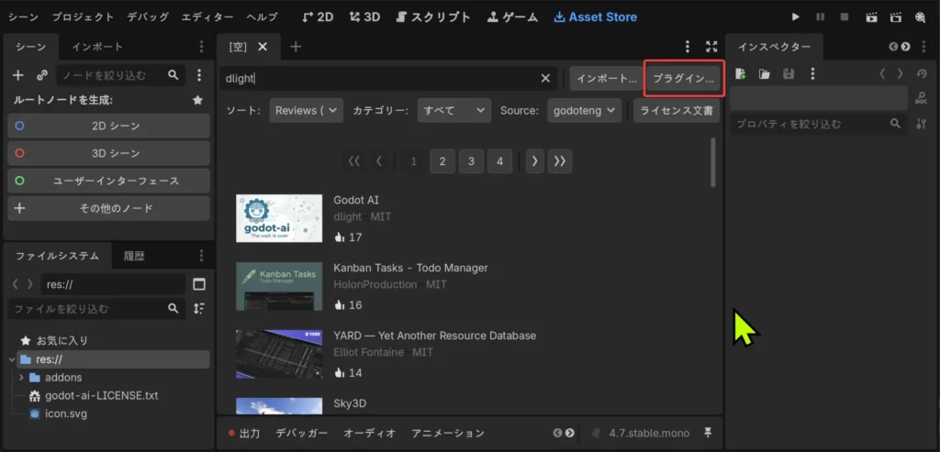Open the エディター menu
Viewport: 940px width, 452px height.
208,17
